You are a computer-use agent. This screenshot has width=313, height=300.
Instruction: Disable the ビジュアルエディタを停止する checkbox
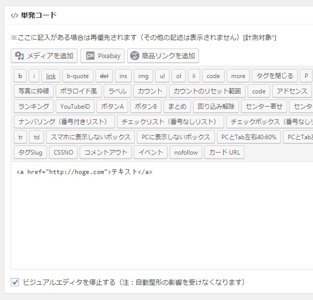pos(15,282)
